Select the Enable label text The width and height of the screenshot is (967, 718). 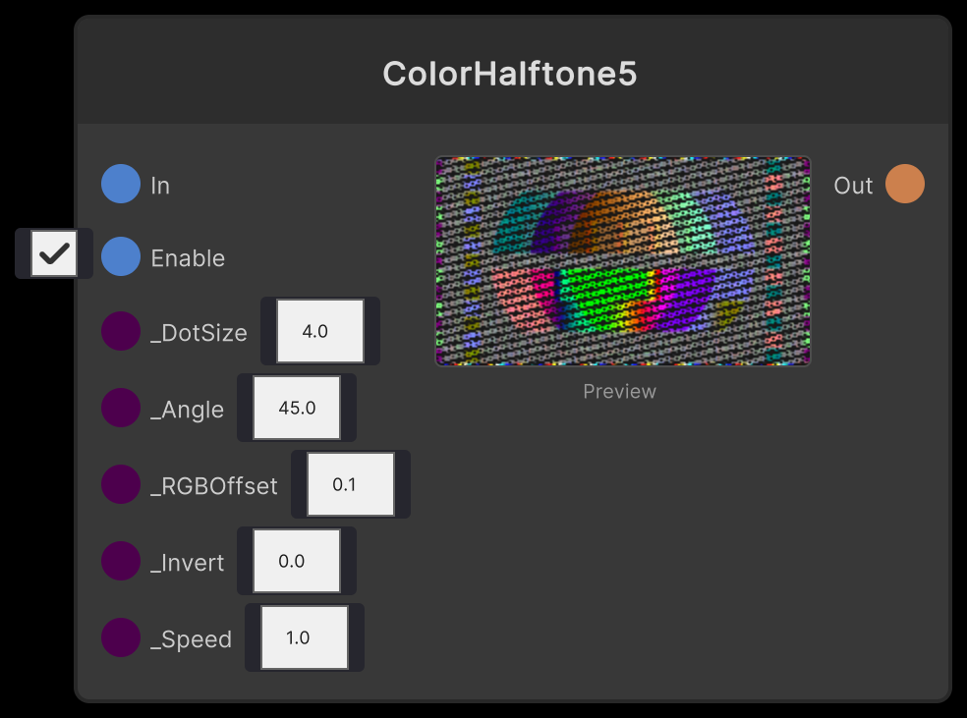187,257
